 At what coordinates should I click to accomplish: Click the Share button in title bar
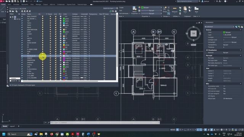coord(39,1)
